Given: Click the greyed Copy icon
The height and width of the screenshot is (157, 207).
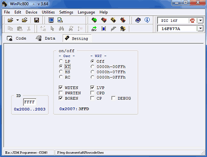Looking at the screenshot, I should tap(10, 29).
